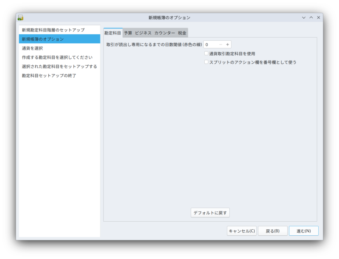The width and height of the screenshot is (339, 259).
Task: Select 勘定科目セットアップの終了 step
Action: [x=59, y=75]
